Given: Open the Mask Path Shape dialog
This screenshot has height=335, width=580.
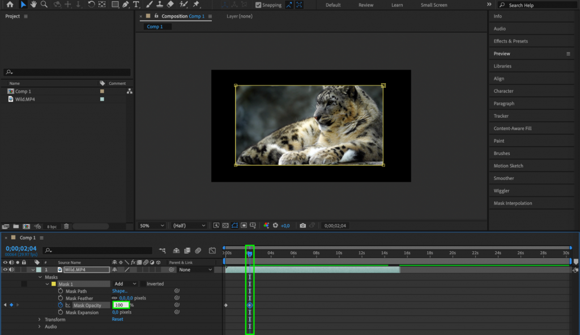Looking at the screenshot, I should point(120,291).
